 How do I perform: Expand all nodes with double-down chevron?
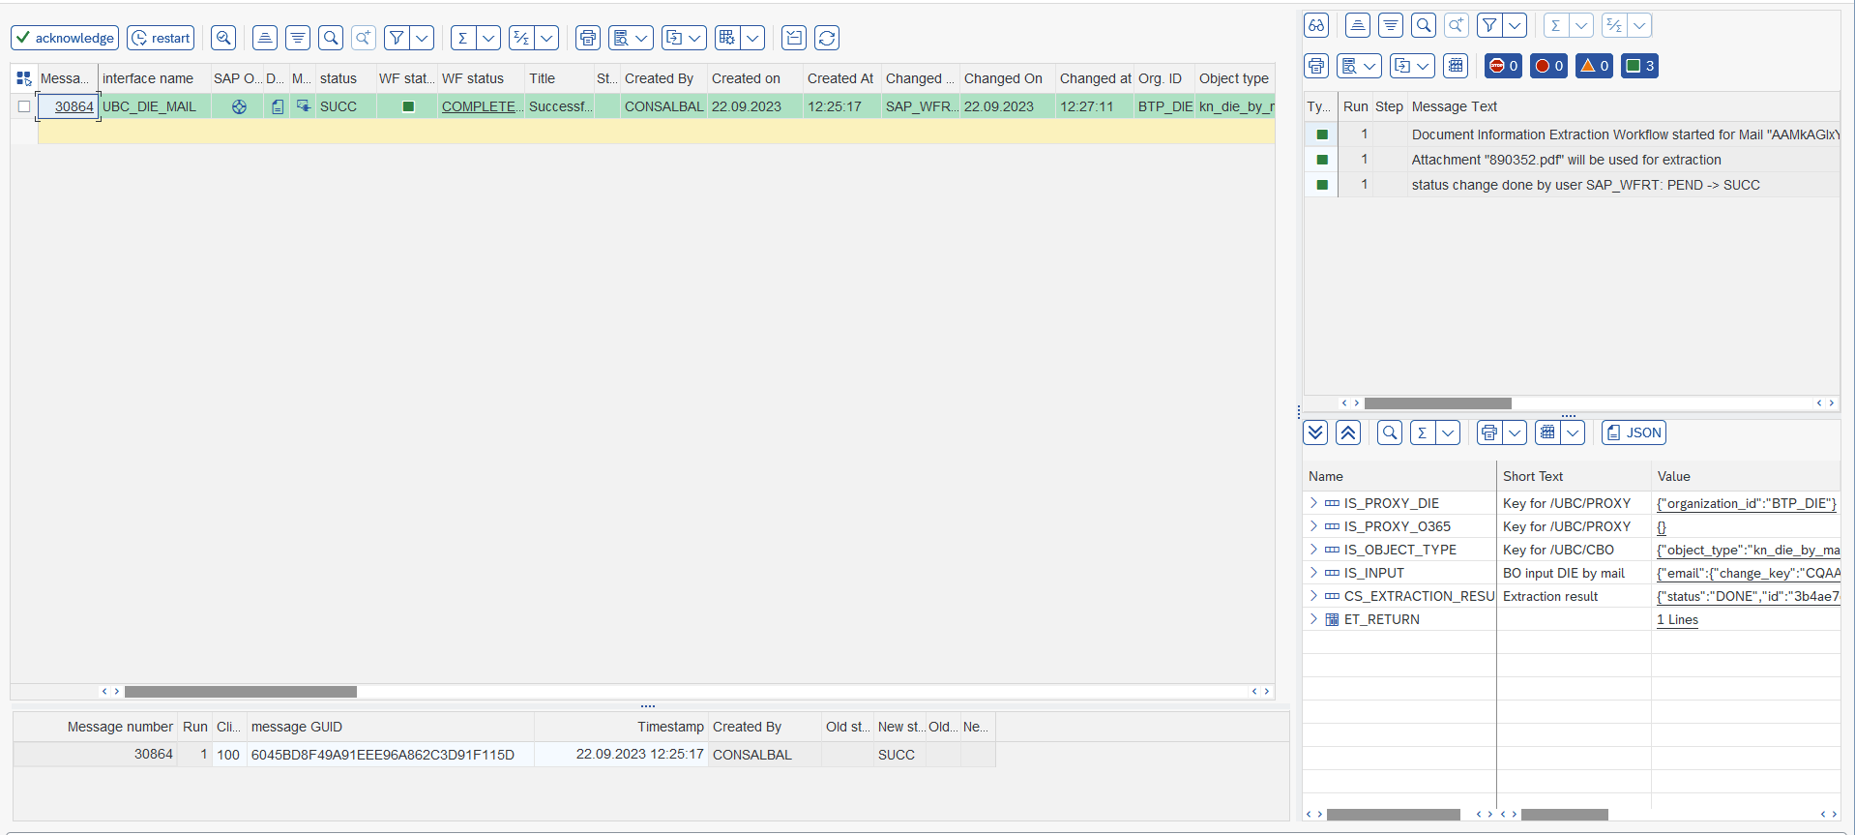(1315, 432)
